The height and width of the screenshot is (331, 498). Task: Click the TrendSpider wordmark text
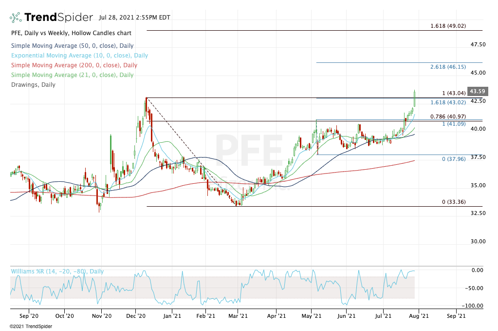pos(58,18)
